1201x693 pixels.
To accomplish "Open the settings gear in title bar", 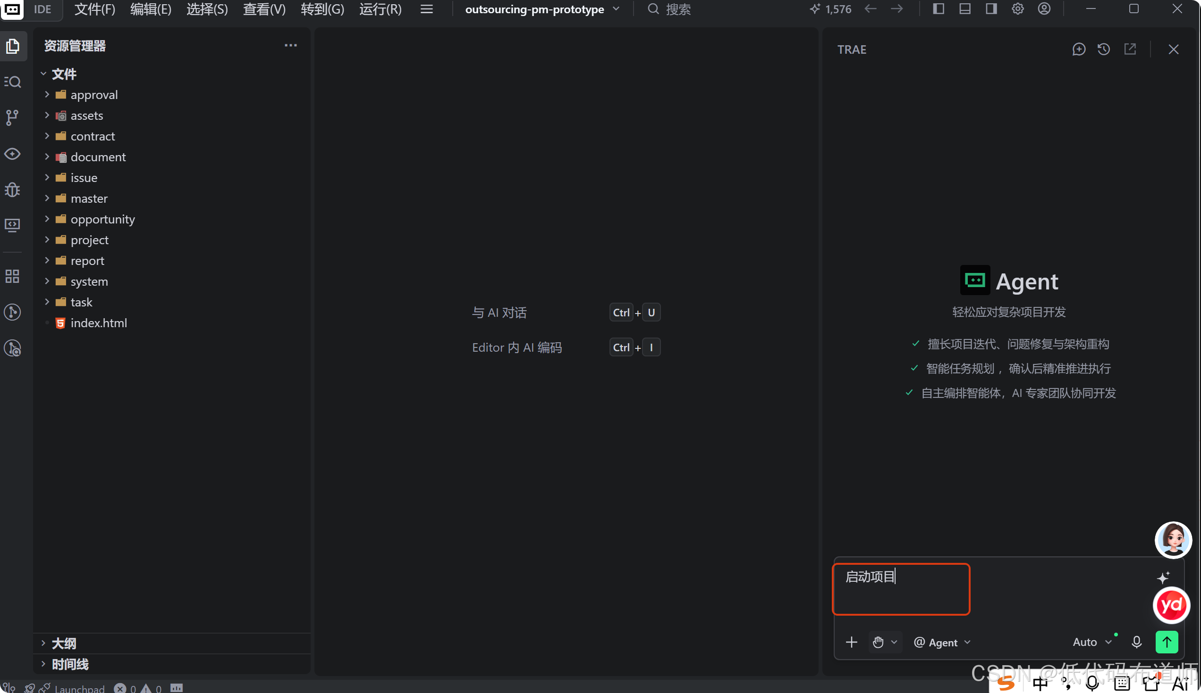I will pyautogui.click(x=1017, y=8).
